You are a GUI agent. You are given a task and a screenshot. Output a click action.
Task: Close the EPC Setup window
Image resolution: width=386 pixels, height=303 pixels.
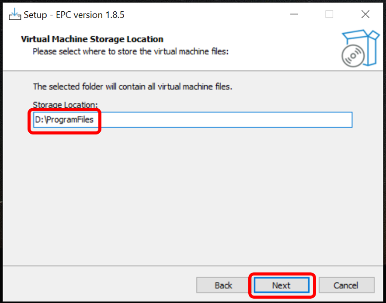[x=365, y=14]
